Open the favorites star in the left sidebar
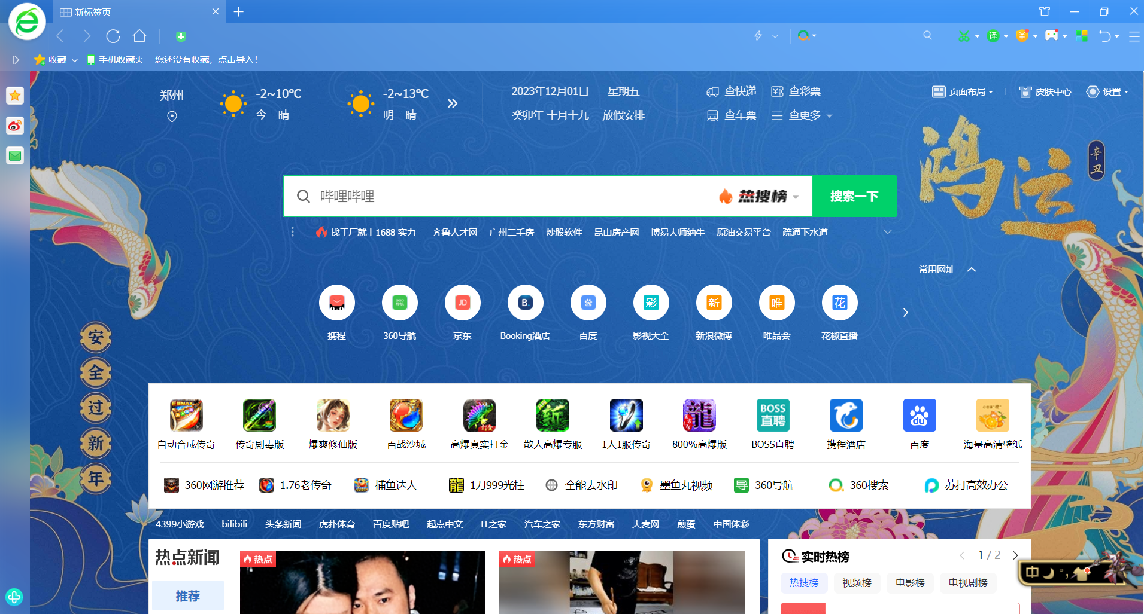 pos(15,96)
